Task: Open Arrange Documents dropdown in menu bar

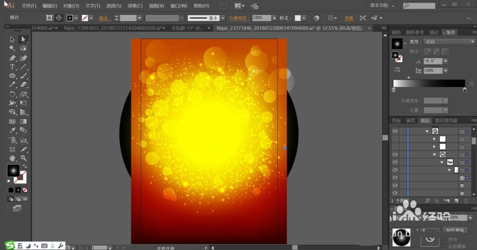Action: [239, 6]
